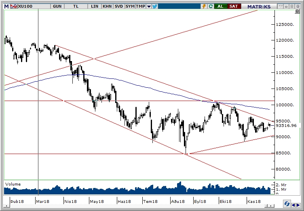Click the Tem18 date axis label
This screenshot has width=304, height=211.
click(x=150, y=201)
